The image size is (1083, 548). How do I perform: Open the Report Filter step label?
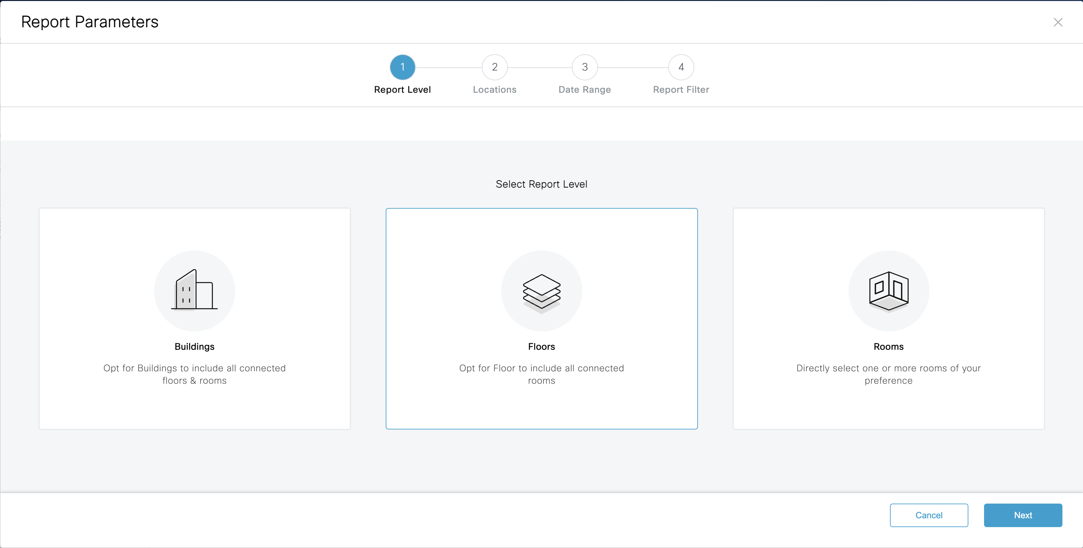pos(681,89)
